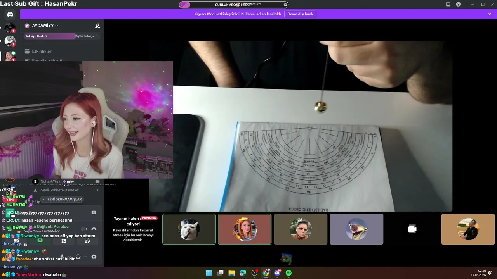The width and height of the screenshot is (497, 279).
Task: Click the shared pendulum stream view
Action: click(301, 126)
